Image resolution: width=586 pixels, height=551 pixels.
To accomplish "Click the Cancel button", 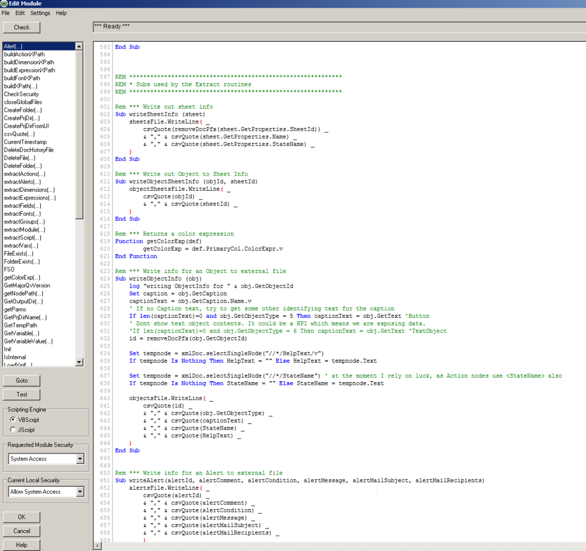I will tap(21, 531).
